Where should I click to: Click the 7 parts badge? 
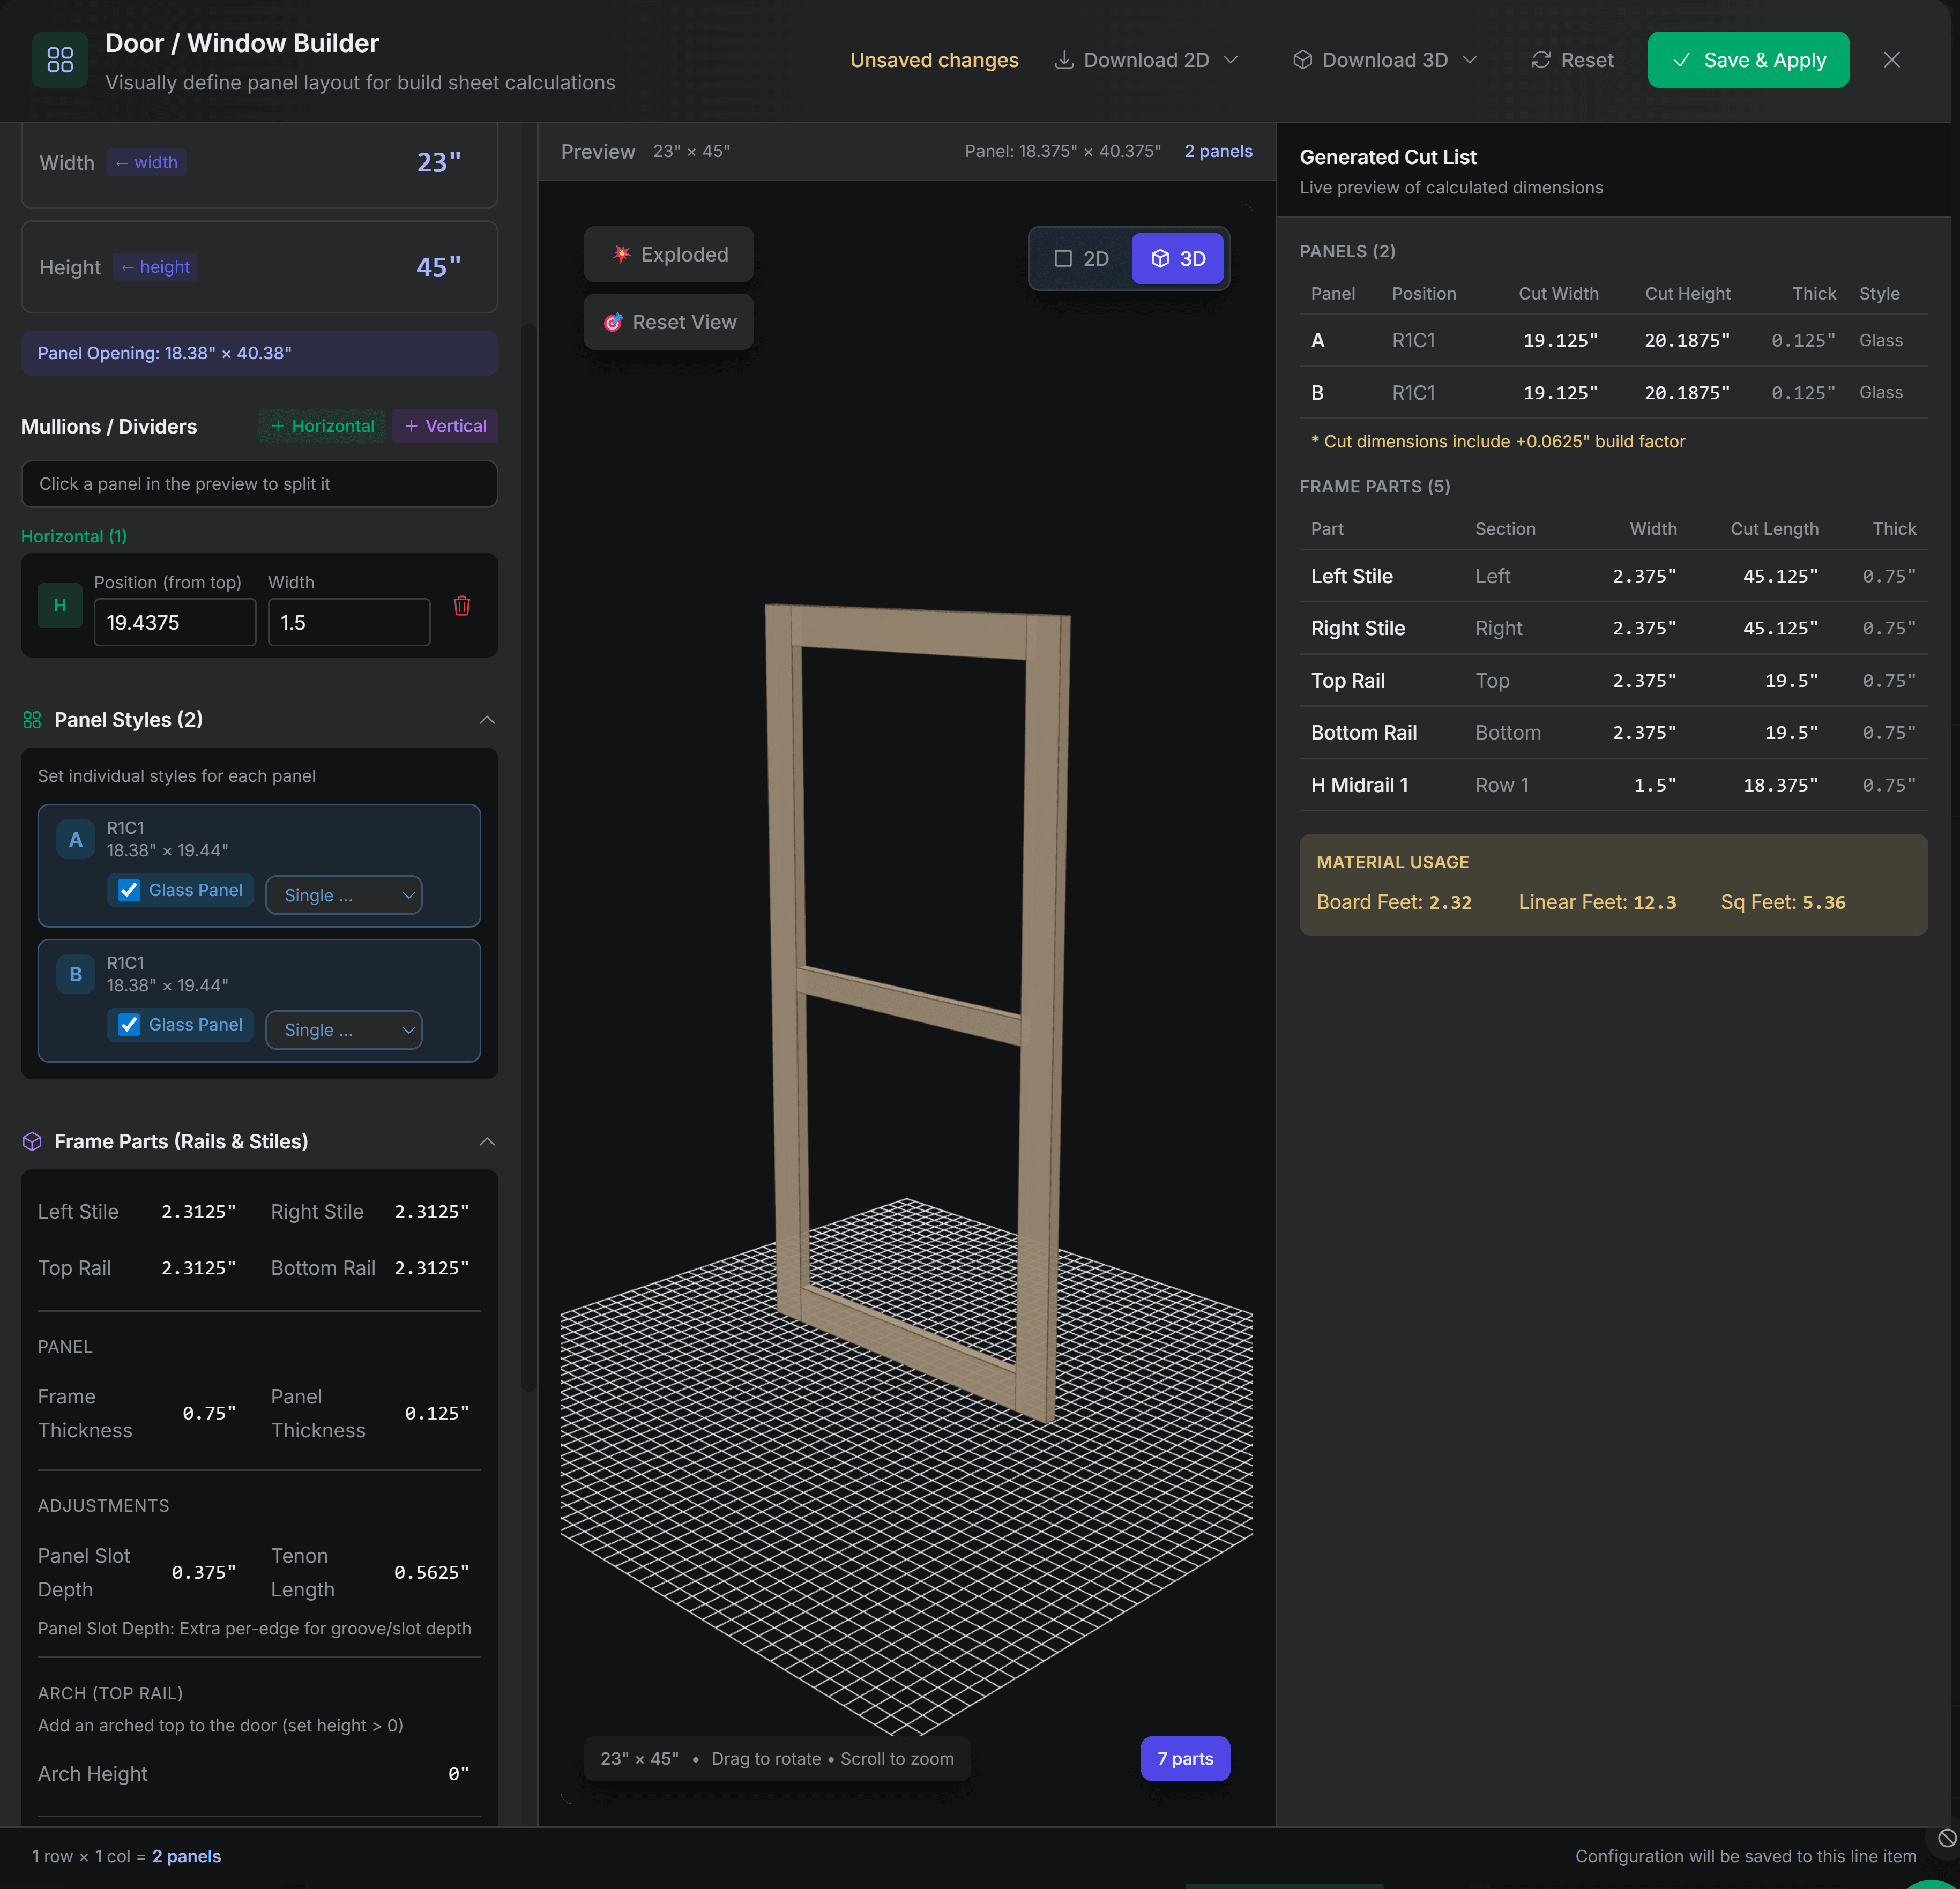[x=1186, y=1759]
